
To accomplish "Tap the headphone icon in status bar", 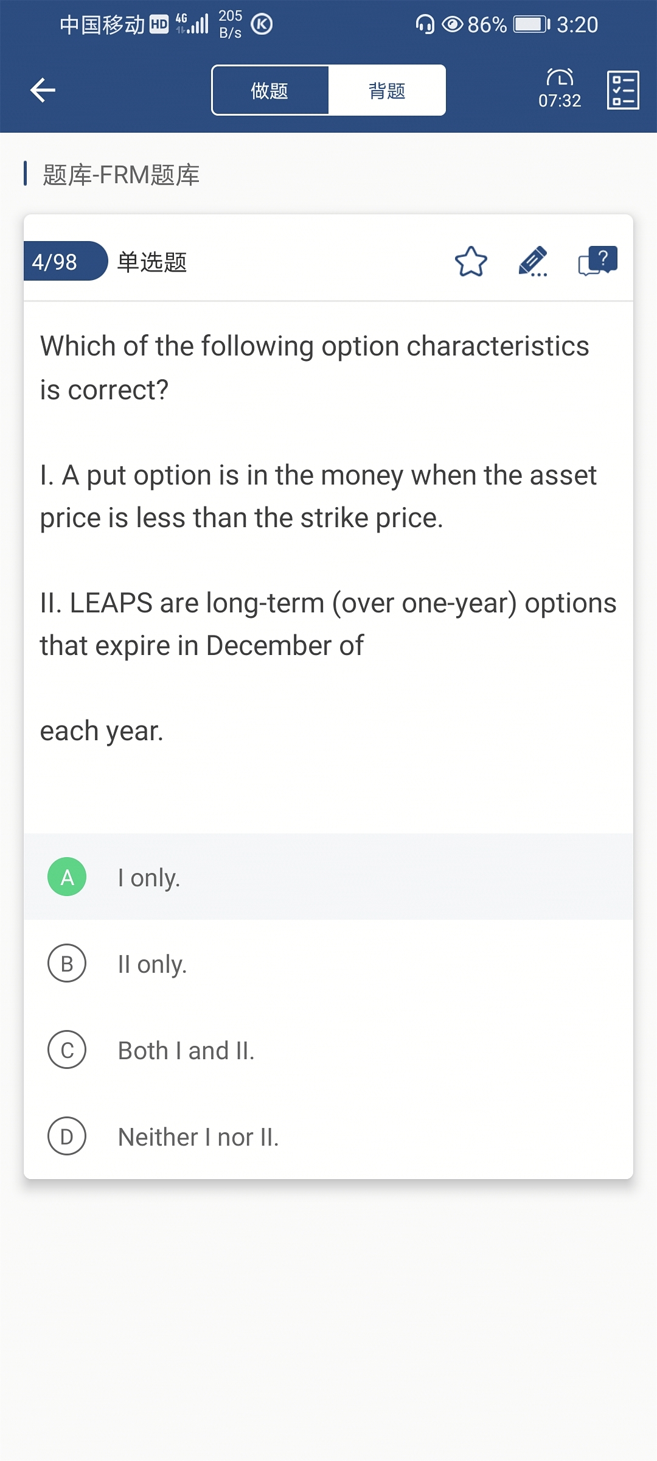I will [425, 24].
